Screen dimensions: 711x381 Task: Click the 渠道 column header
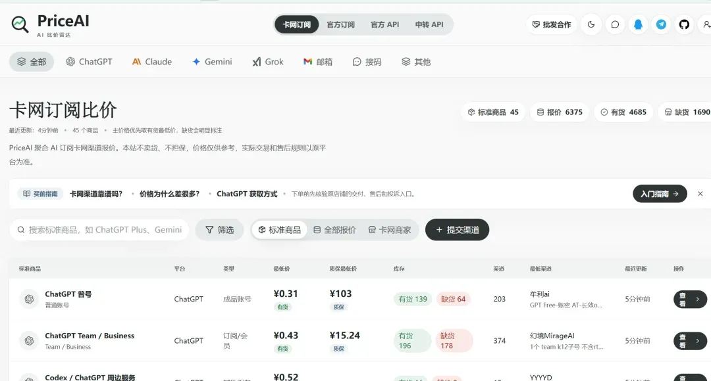499,269
